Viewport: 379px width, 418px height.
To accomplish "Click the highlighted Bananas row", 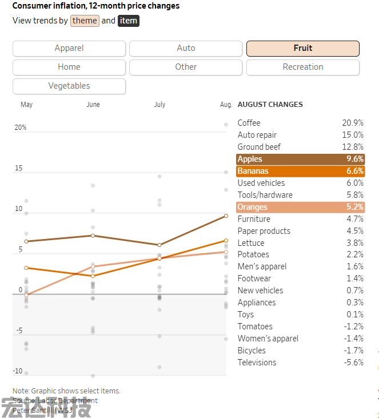I will click(300, 171).
